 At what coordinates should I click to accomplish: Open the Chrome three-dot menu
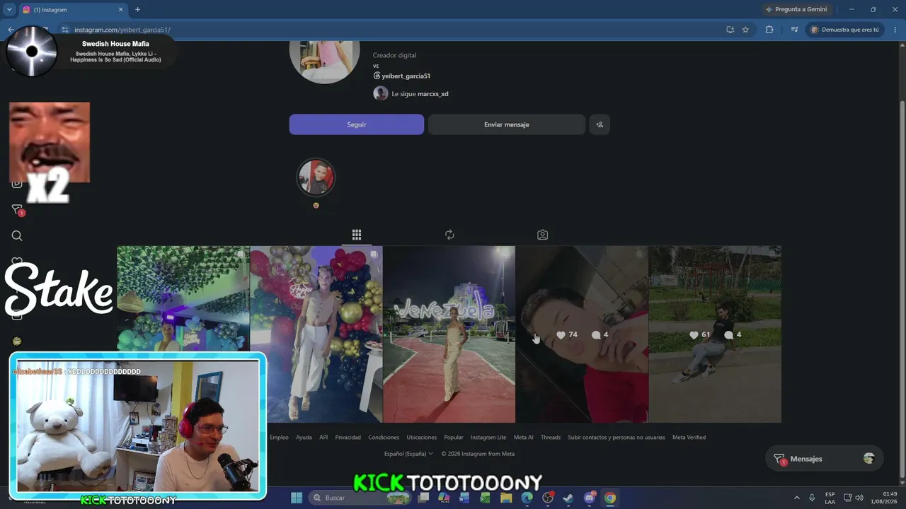[x=894, y=30]
